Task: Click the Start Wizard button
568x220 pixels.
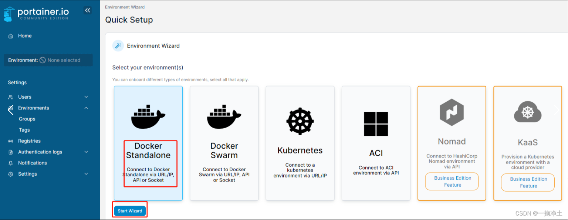Action: [x=130, y=211]
